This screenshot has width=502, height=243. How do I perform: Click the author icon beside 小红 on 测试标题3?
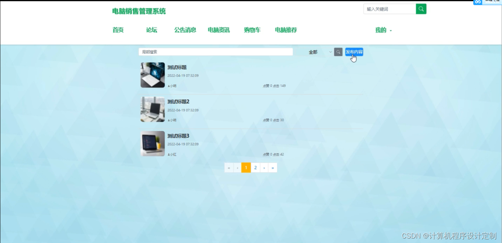[168, 154]
